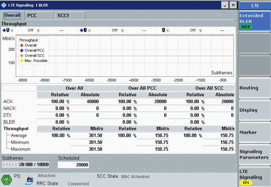Open the Marker softkey
The width and height of the screenshot is (271, 187).
(x=254, y=132)
